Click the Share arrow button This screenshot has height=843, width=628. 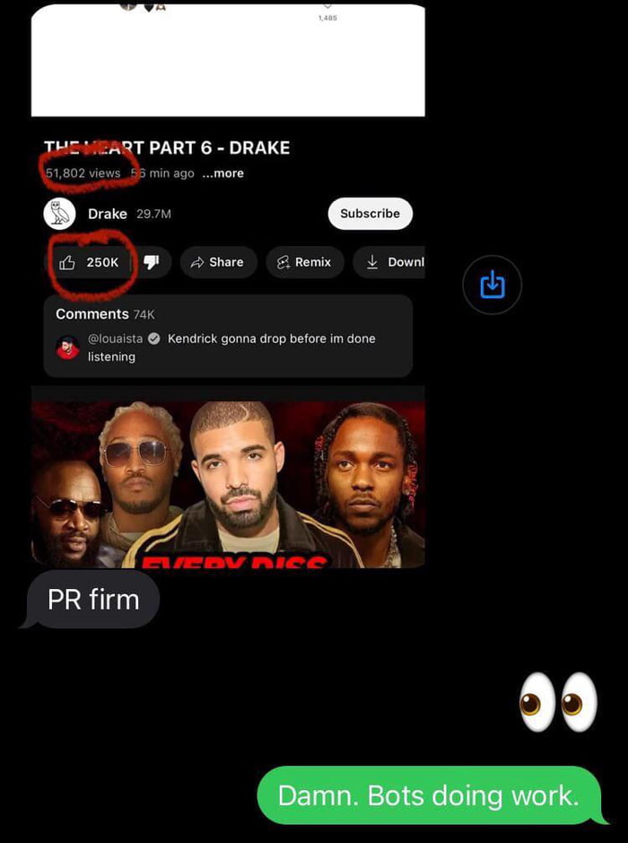(x=218, y=262)
